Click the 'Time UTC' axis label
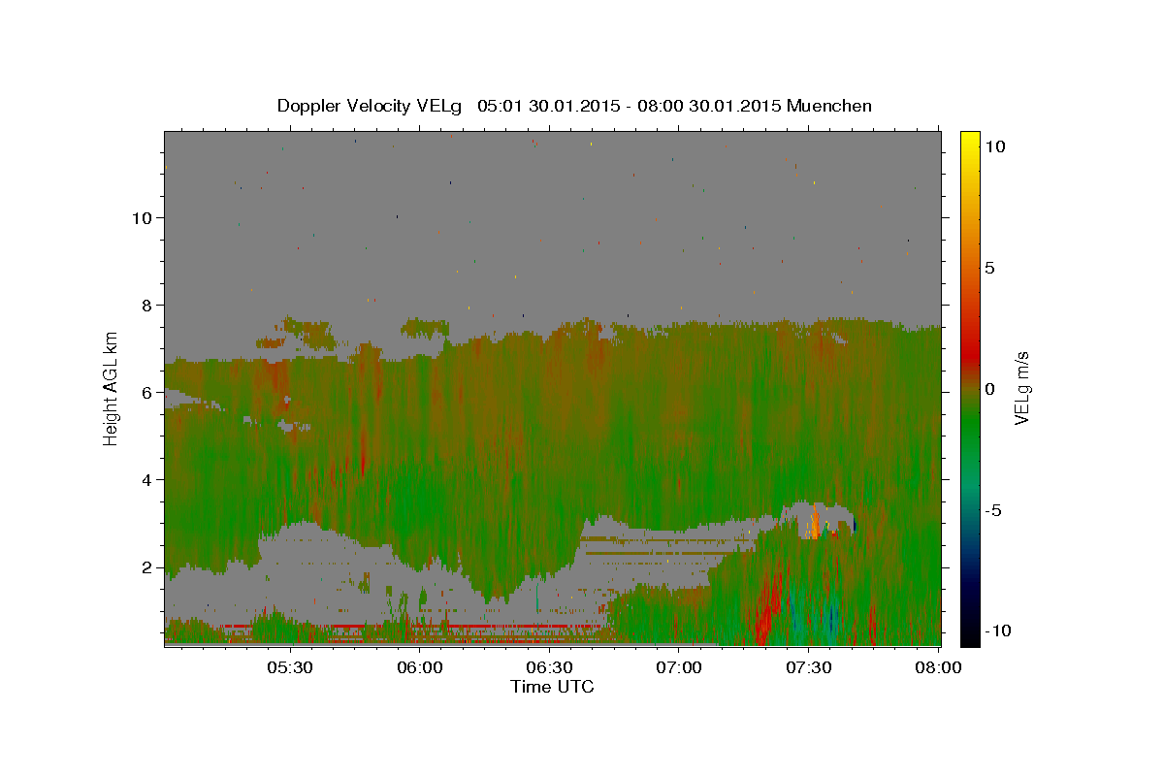Image resolution: width=1164 pixels, height=776 pixels. [552, 687]
